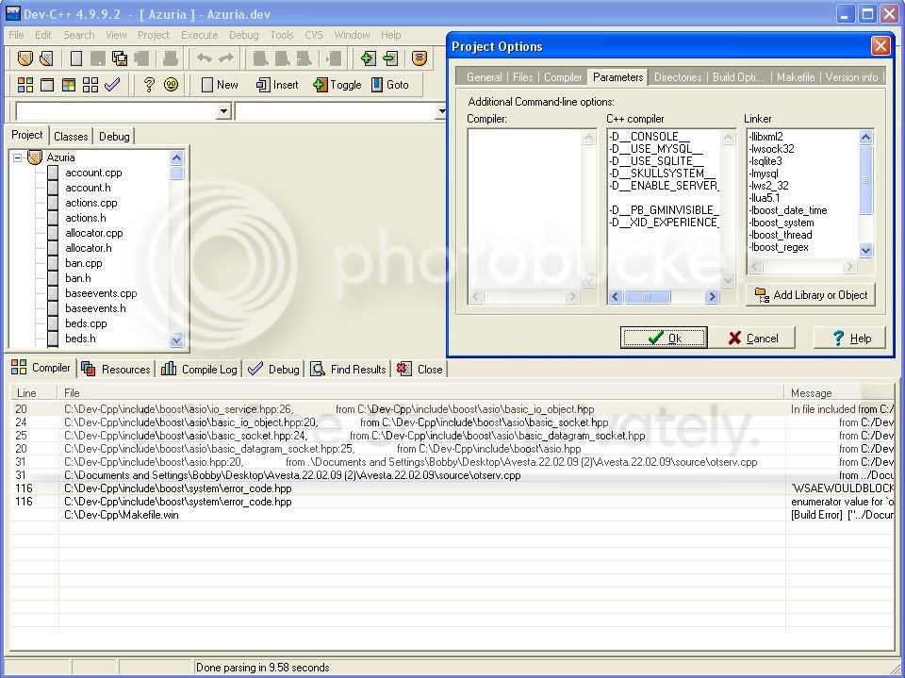
Task: Switch to the Makefile tab
Action: click(x=796, y=76)
